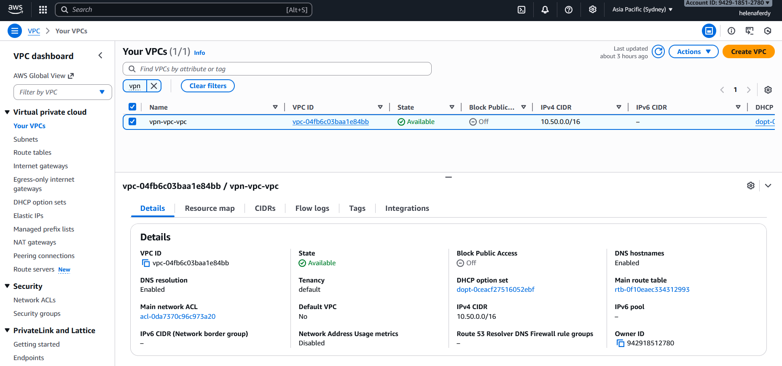
Task: Copy the Owner ID value
Action: (620, 343)
